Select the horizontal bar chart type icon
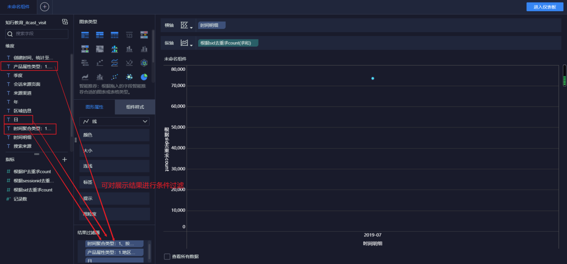Image resolution: width=567 pixels, height=264 pixels. [x=85, y=63]
